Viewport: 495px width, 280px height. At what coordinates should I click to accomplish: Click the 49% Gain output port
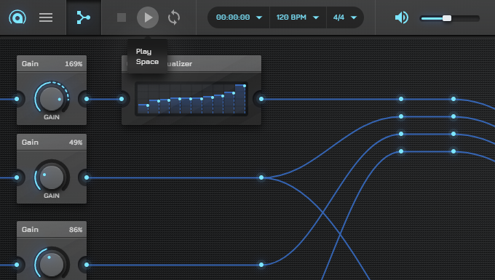(x=87, y=177)
